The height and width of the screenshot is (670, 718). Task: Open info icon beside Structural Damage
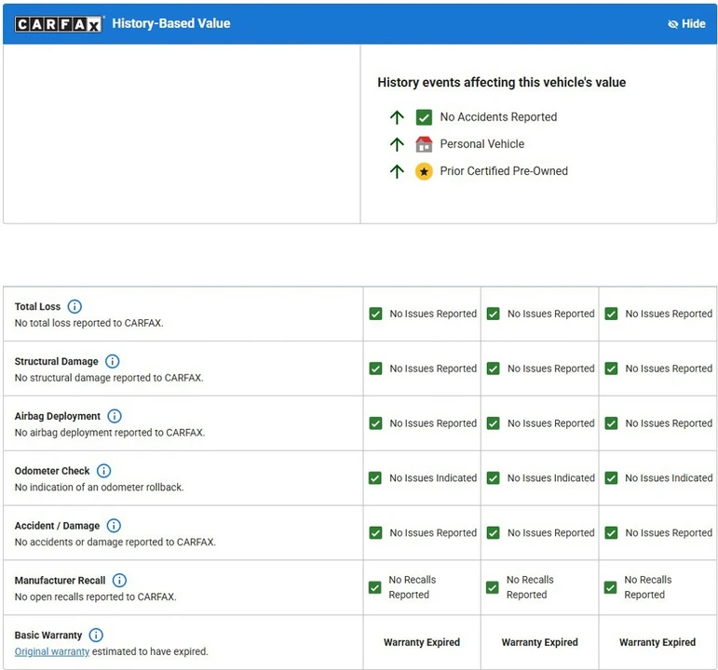112,361
